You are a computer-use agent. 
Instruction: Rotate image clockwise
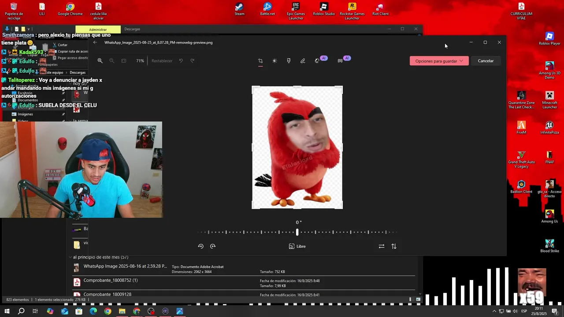click(x=213, y=246)
